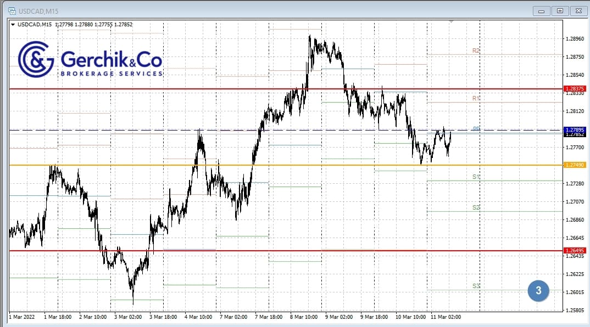Select the red 1.26495 price level tag
The image size is (590, 327).
pos(575,251)
